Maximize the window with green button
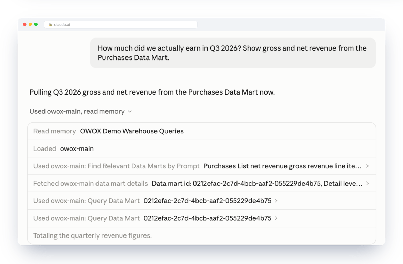 [36, 24]
